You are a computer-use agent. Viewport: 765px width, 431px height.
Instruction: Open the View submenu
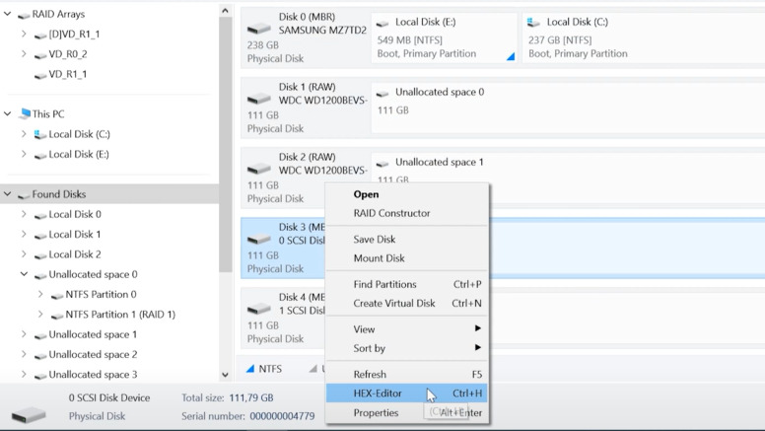click(406, 329)
